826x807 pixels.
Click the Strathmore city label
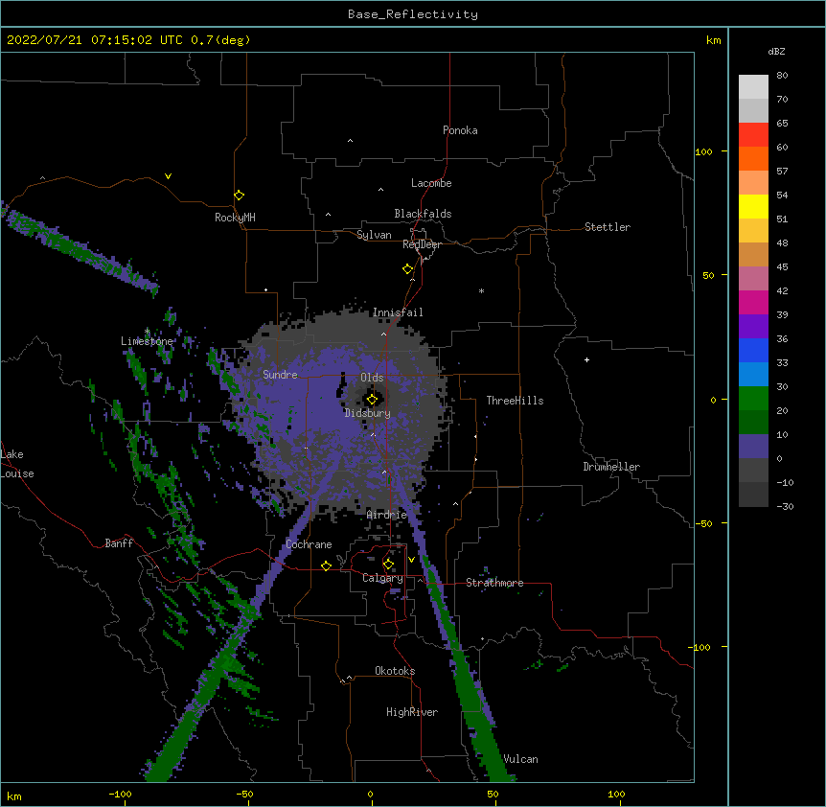coord(494,583)
